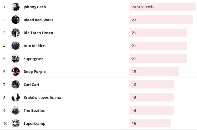Select the Supergrass artist avatar

pyautogui.click(x=16, y=58)
